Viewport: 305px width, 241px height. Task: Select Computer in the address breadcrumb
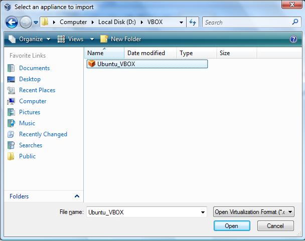73,22
